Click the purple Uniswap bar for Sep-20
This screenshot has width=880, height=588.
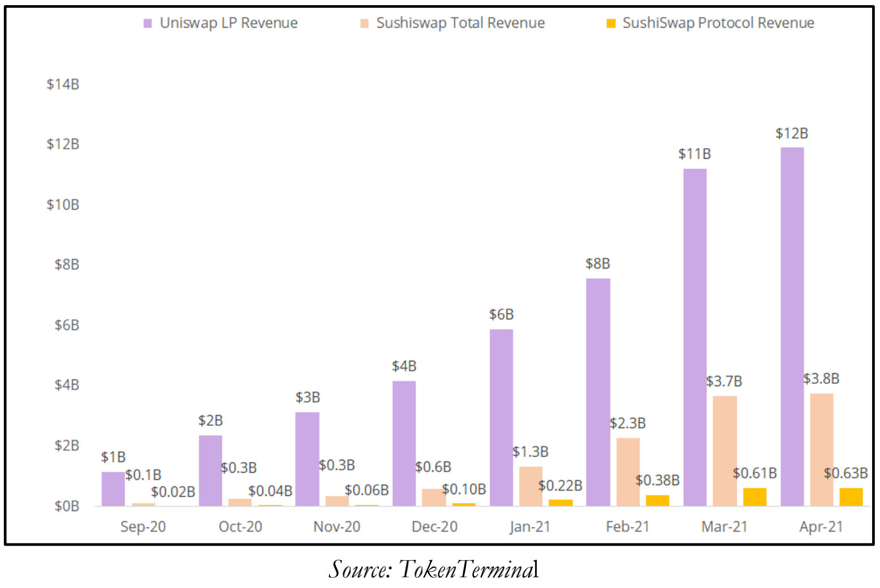[x=113, y=488]
